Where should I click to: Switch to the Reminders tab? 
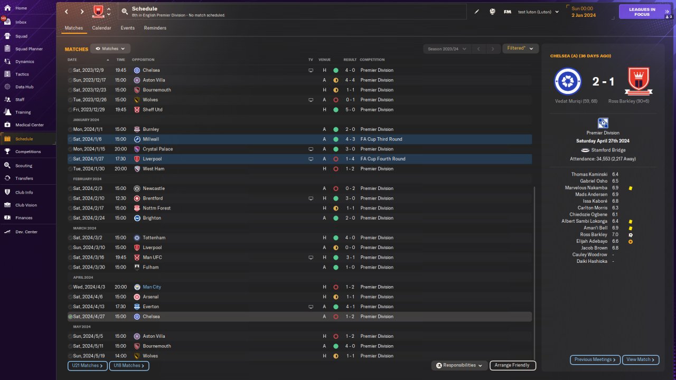tap(155, 28)
